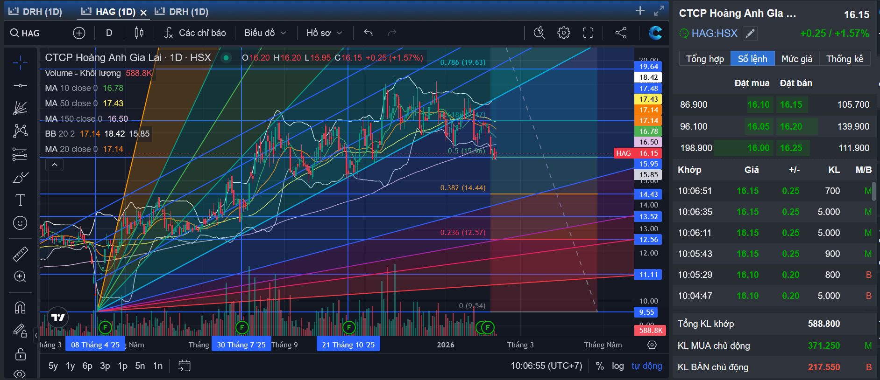Toggle magnet mode for drawings

(20, 308)
